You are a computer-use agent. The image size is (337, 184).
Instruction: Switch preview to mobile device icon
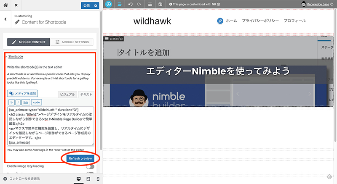[98, 179]
